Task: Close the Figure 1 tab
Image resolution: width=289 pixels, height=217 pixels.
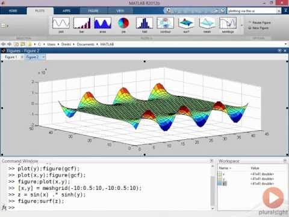Action: coord(22,57)
